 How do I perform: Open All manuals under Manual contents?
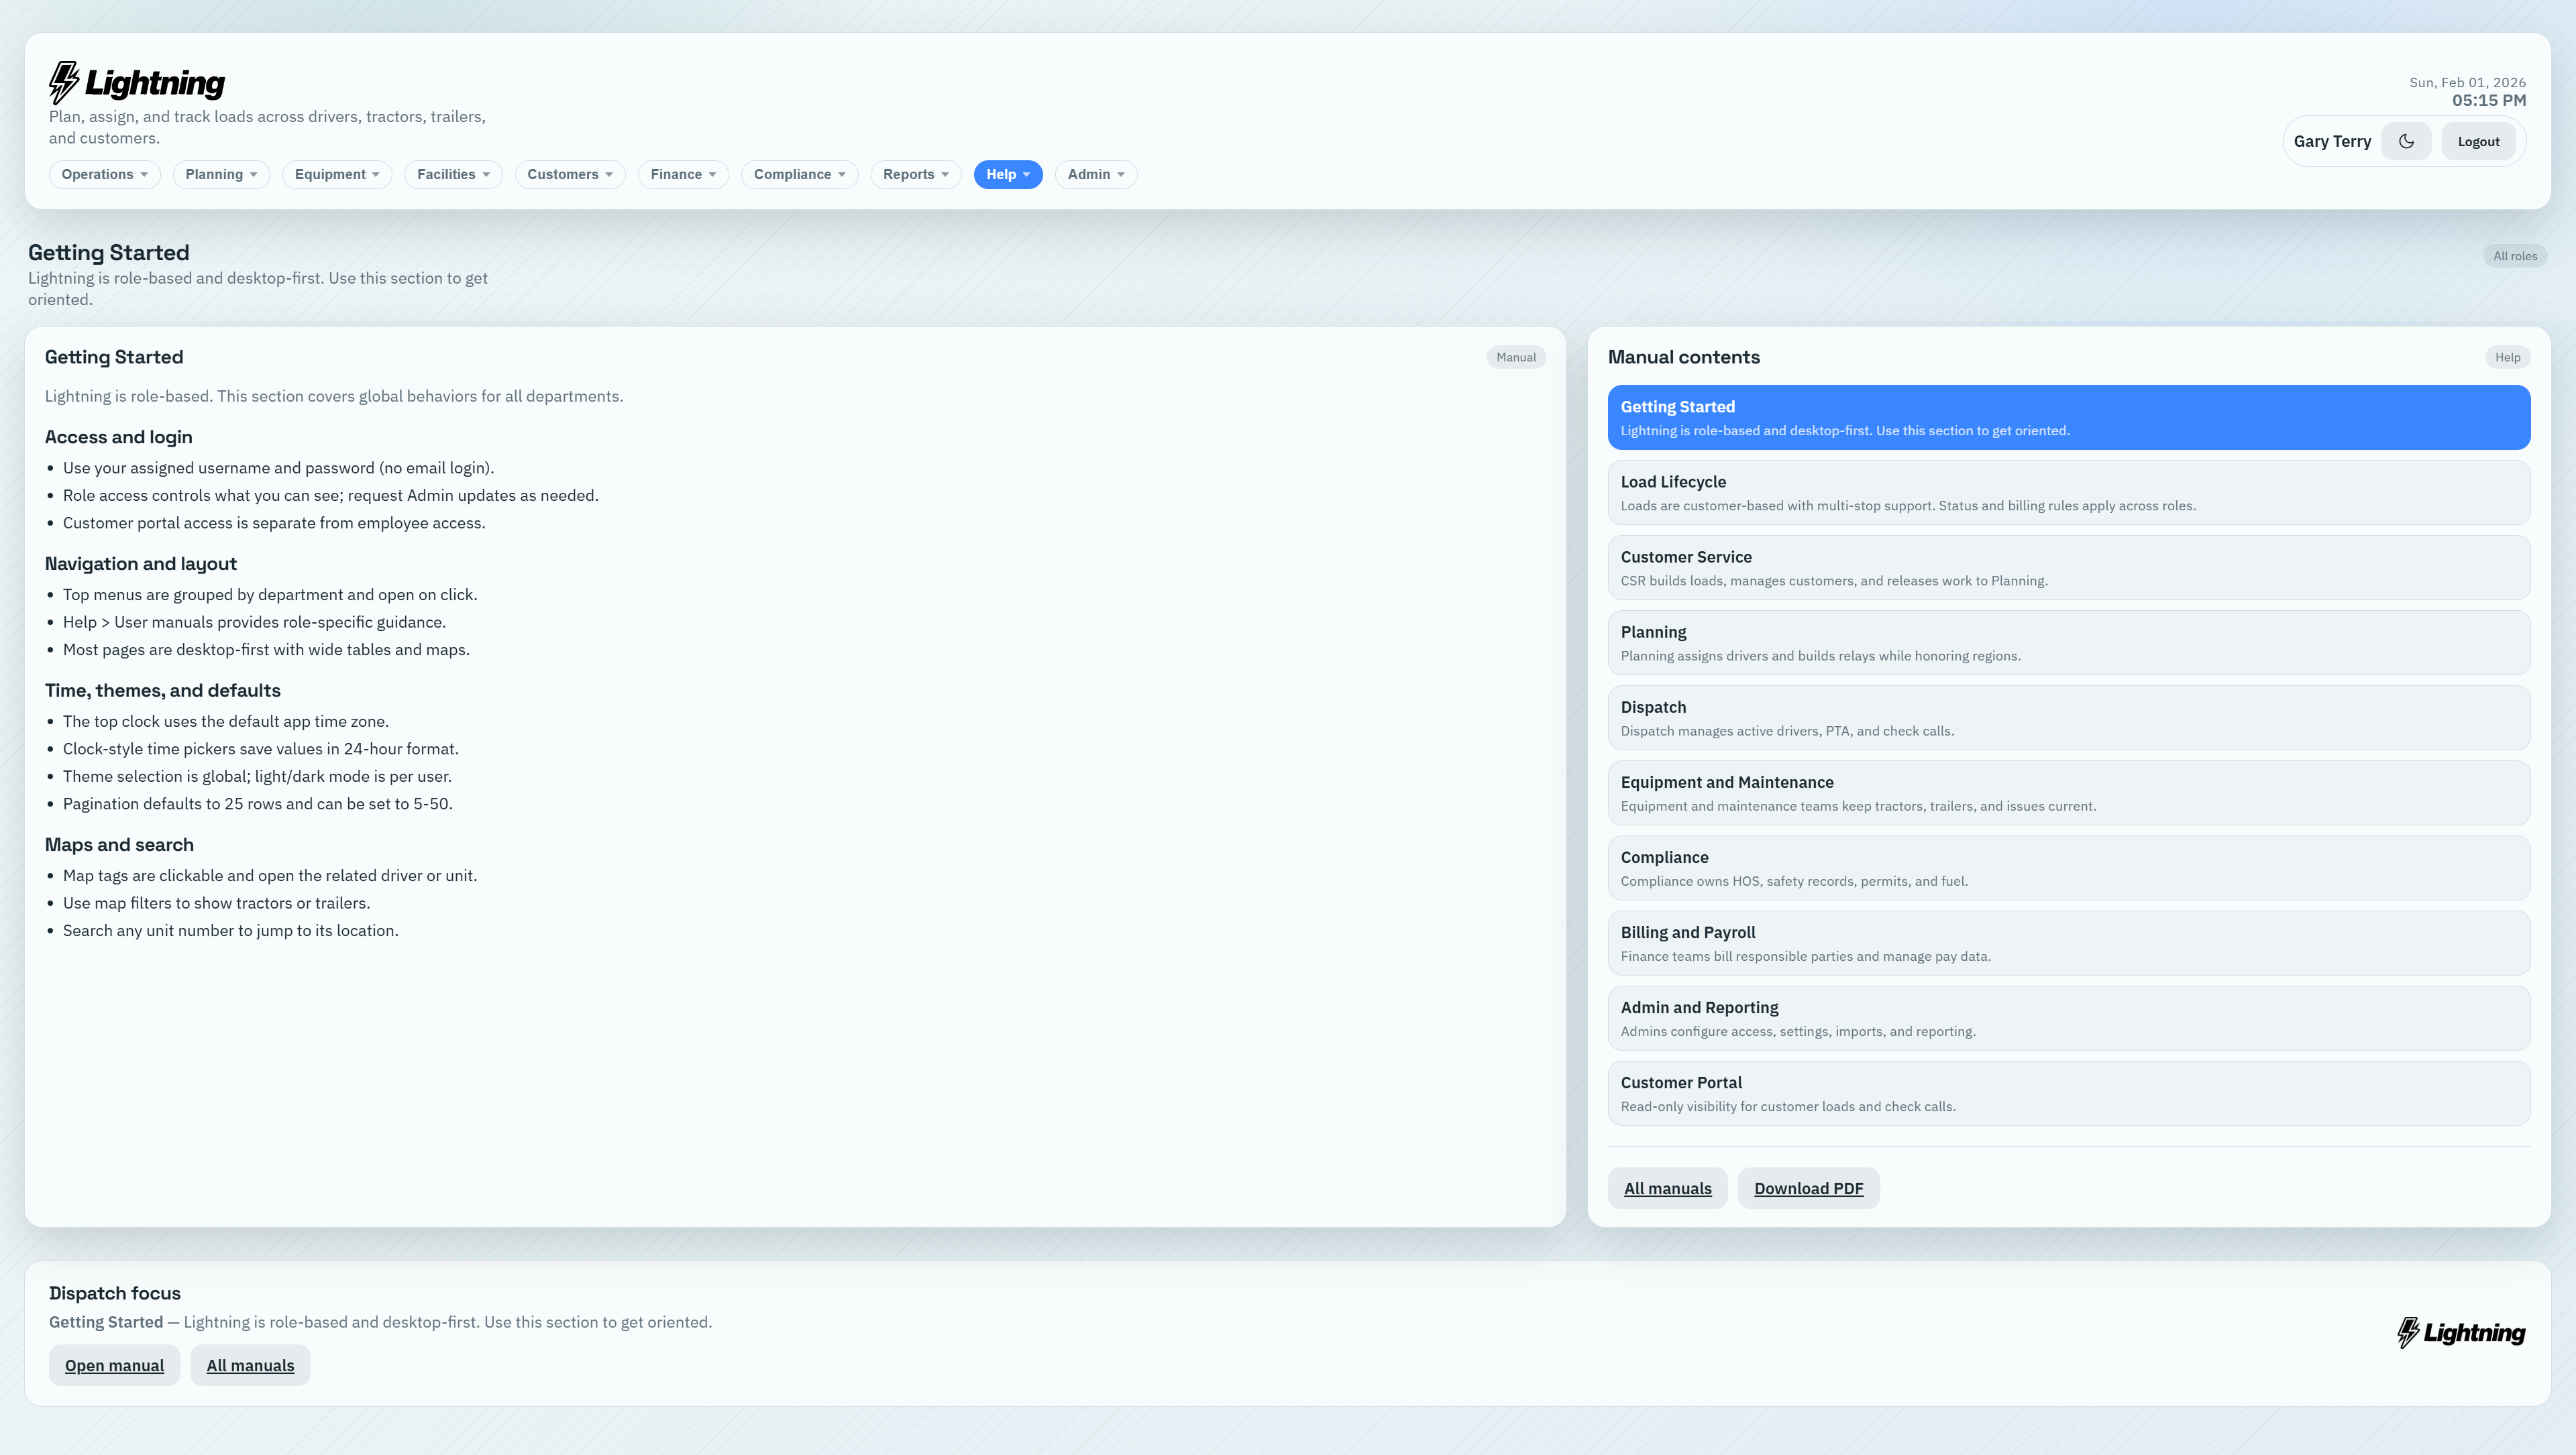point(1667,1188)
